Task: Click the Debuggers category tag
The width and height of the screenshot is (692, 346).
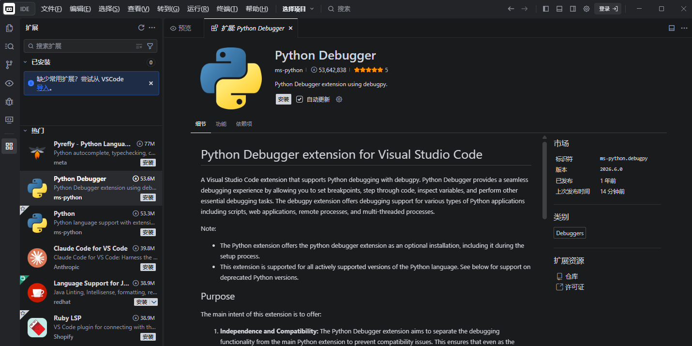Action: (570, 233)
